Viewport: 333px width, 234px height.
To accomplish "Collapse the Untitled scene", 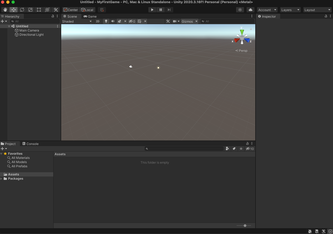I will (x=9, y=26).
